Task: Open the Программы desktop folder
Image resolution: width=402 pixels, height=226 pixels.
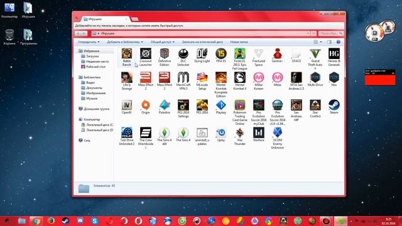Action: (28, 37)
